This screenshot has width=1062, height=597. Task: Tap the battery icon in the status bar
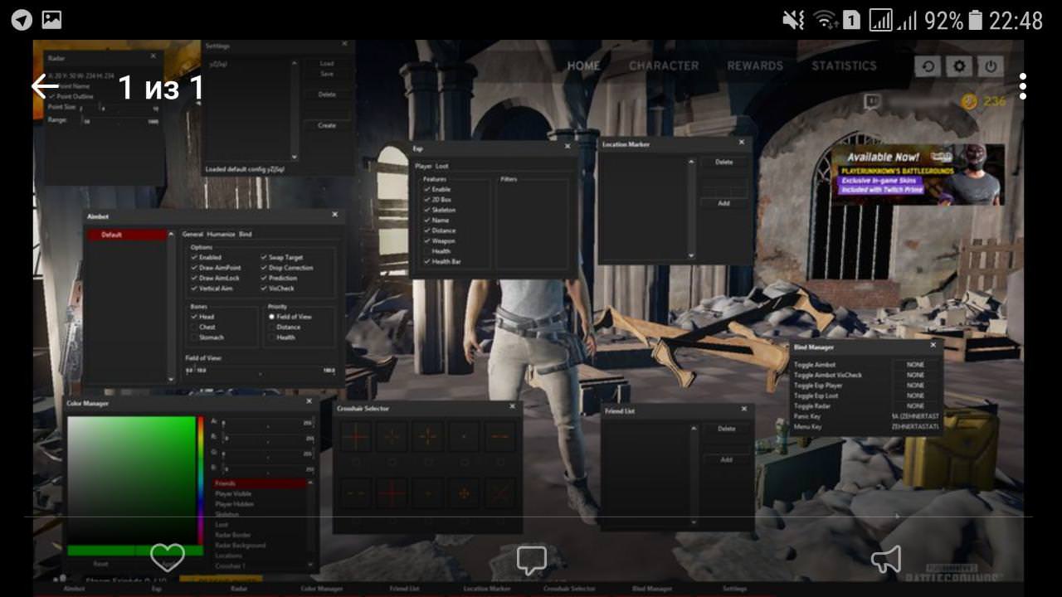tap(976, 20)
